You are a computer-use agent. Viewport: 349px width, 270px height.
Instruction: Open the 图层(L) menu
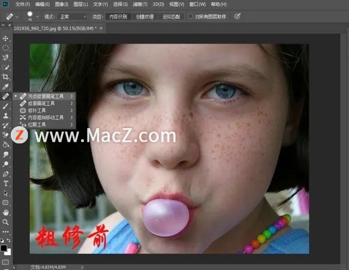pyautogui.click(x=81, y=4)
